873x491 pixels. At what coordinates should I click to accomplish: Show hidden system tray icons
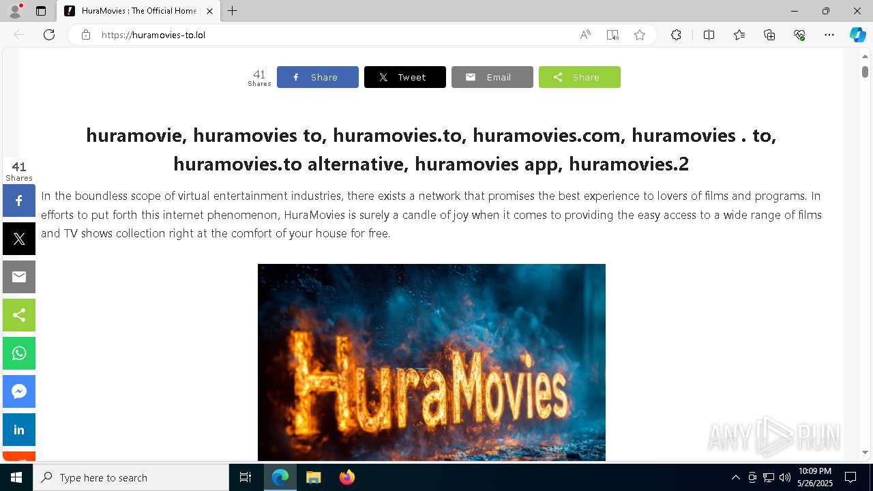[735, 477]
